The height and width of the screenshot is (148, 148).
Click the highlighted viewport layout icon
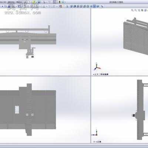94,6
